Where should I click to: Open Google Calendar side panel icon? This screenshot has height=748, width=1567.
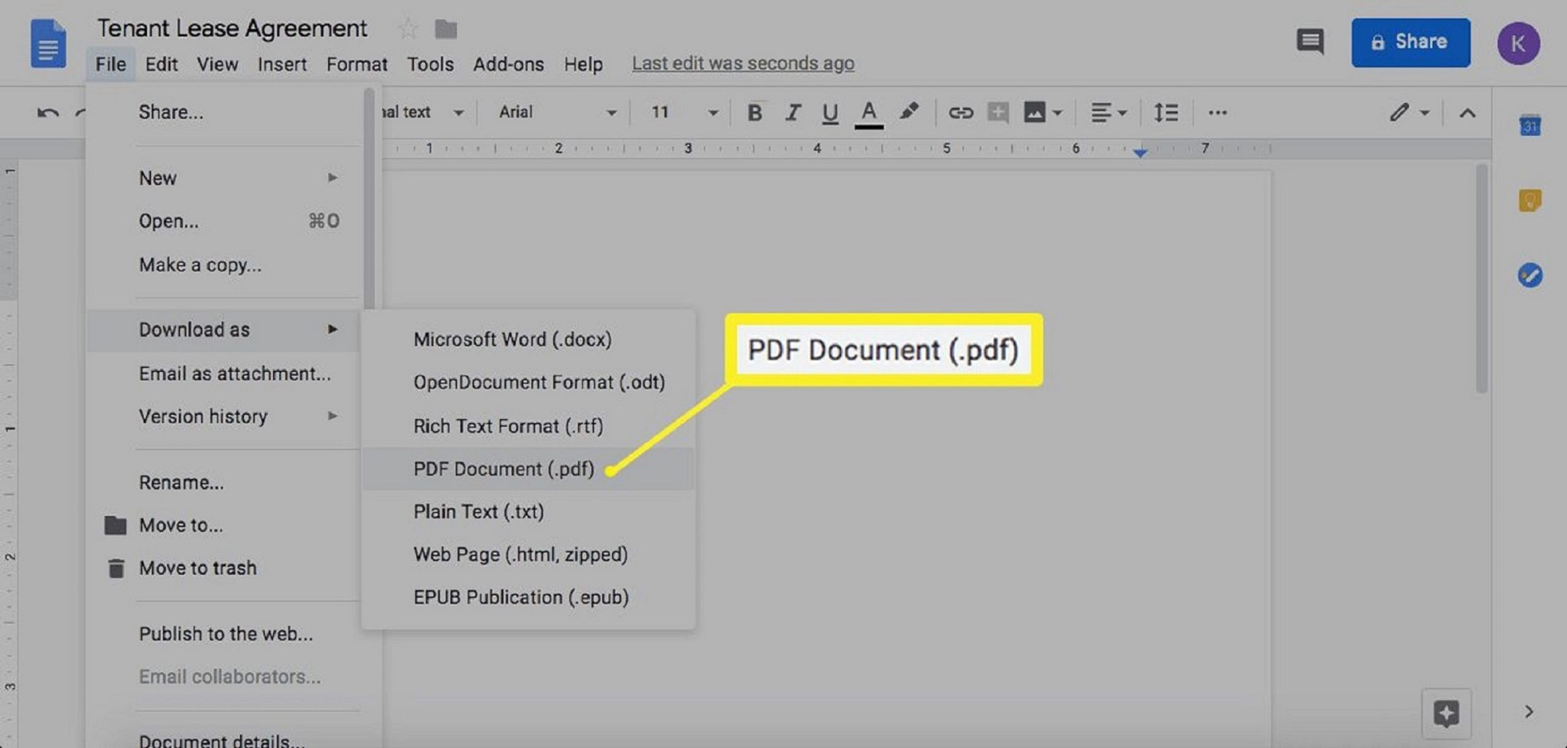(1530, 126)
